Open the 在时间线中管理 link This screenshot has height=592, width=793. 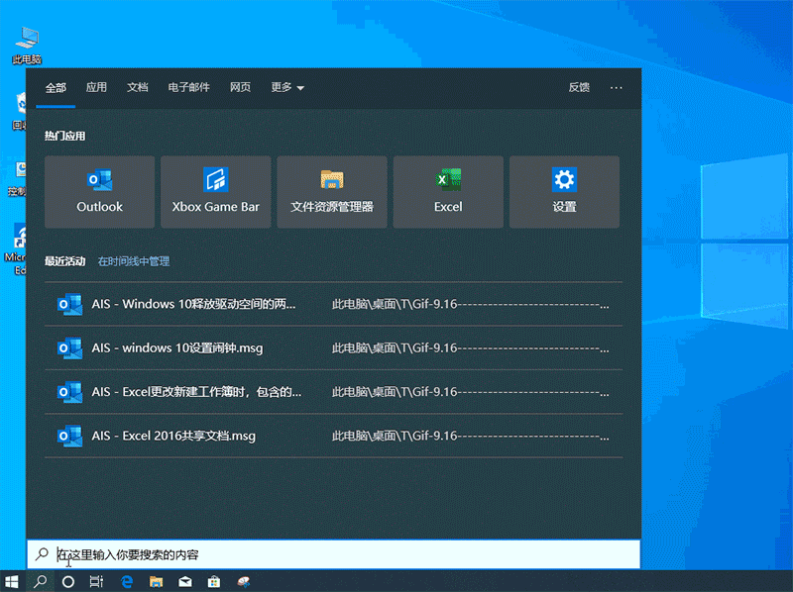135,261
